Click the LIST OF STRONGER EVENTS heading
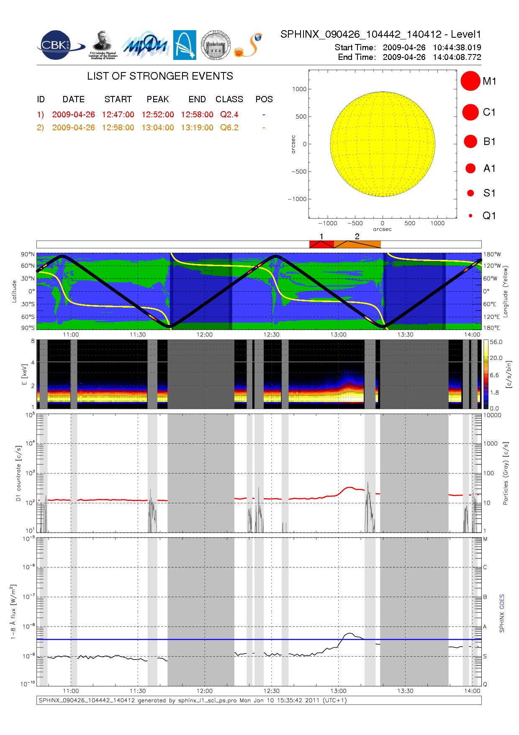Image resolution: width=519 pixels, height=735 pixels. (160, 76)
